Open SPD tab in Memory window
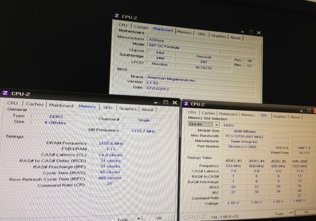The width and height of the screenshot is (316, 221). (107, 108)
